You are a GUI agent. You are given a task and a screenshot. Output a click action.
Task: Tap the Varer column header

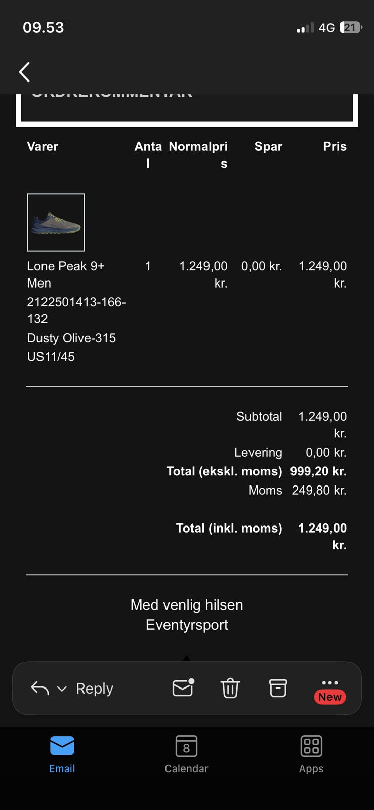pos(43,146)
